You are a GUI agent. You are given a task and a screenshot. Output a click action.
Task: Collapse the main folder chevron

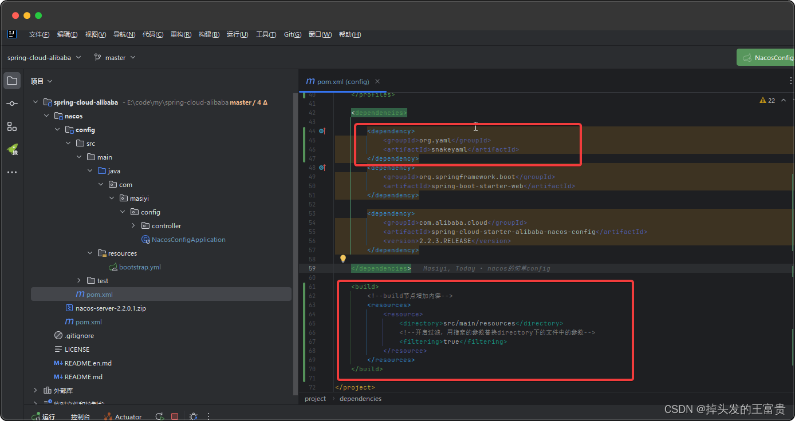pos(79,157)
